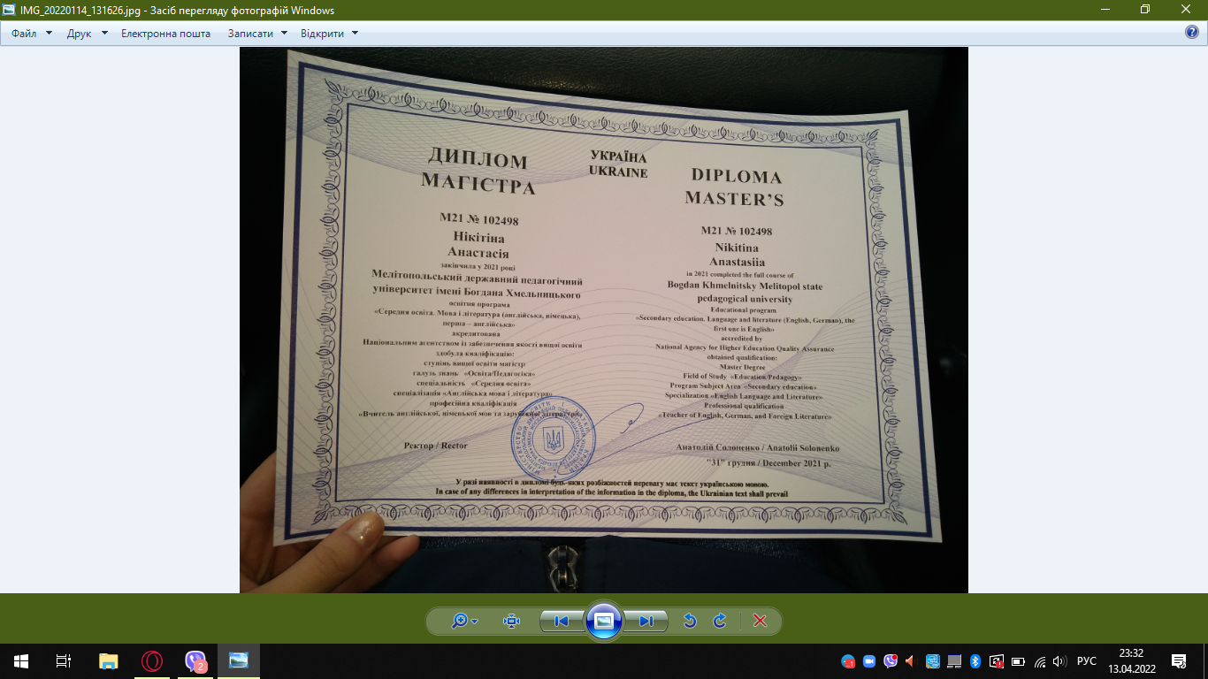This screenshot has width=1208, height=679.
Task: Click the touchpad tray icon
Action: point(954,661)
